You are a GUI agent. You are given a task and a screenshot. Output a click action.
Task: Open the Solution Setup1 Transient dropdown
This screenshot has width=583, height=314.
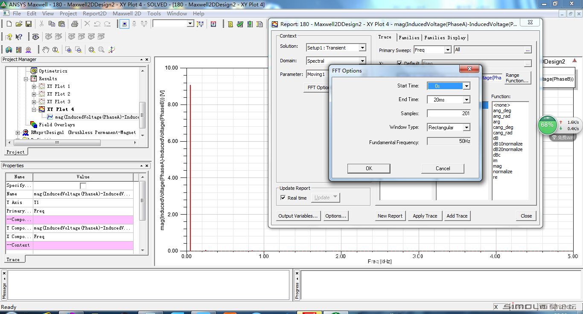(x=362, y=48)
